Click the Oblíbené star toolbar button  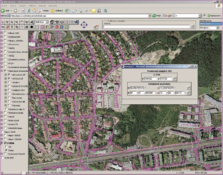pyautogui.click(x=57, y=11)
